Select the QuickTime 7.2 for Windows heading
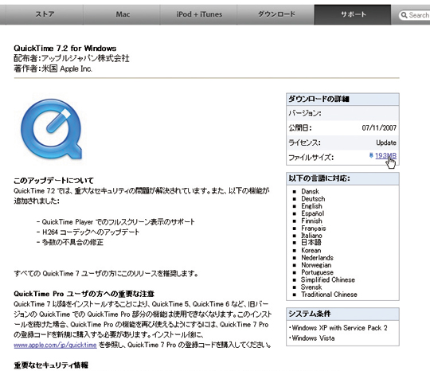430x371 pixels. (65, 49)
